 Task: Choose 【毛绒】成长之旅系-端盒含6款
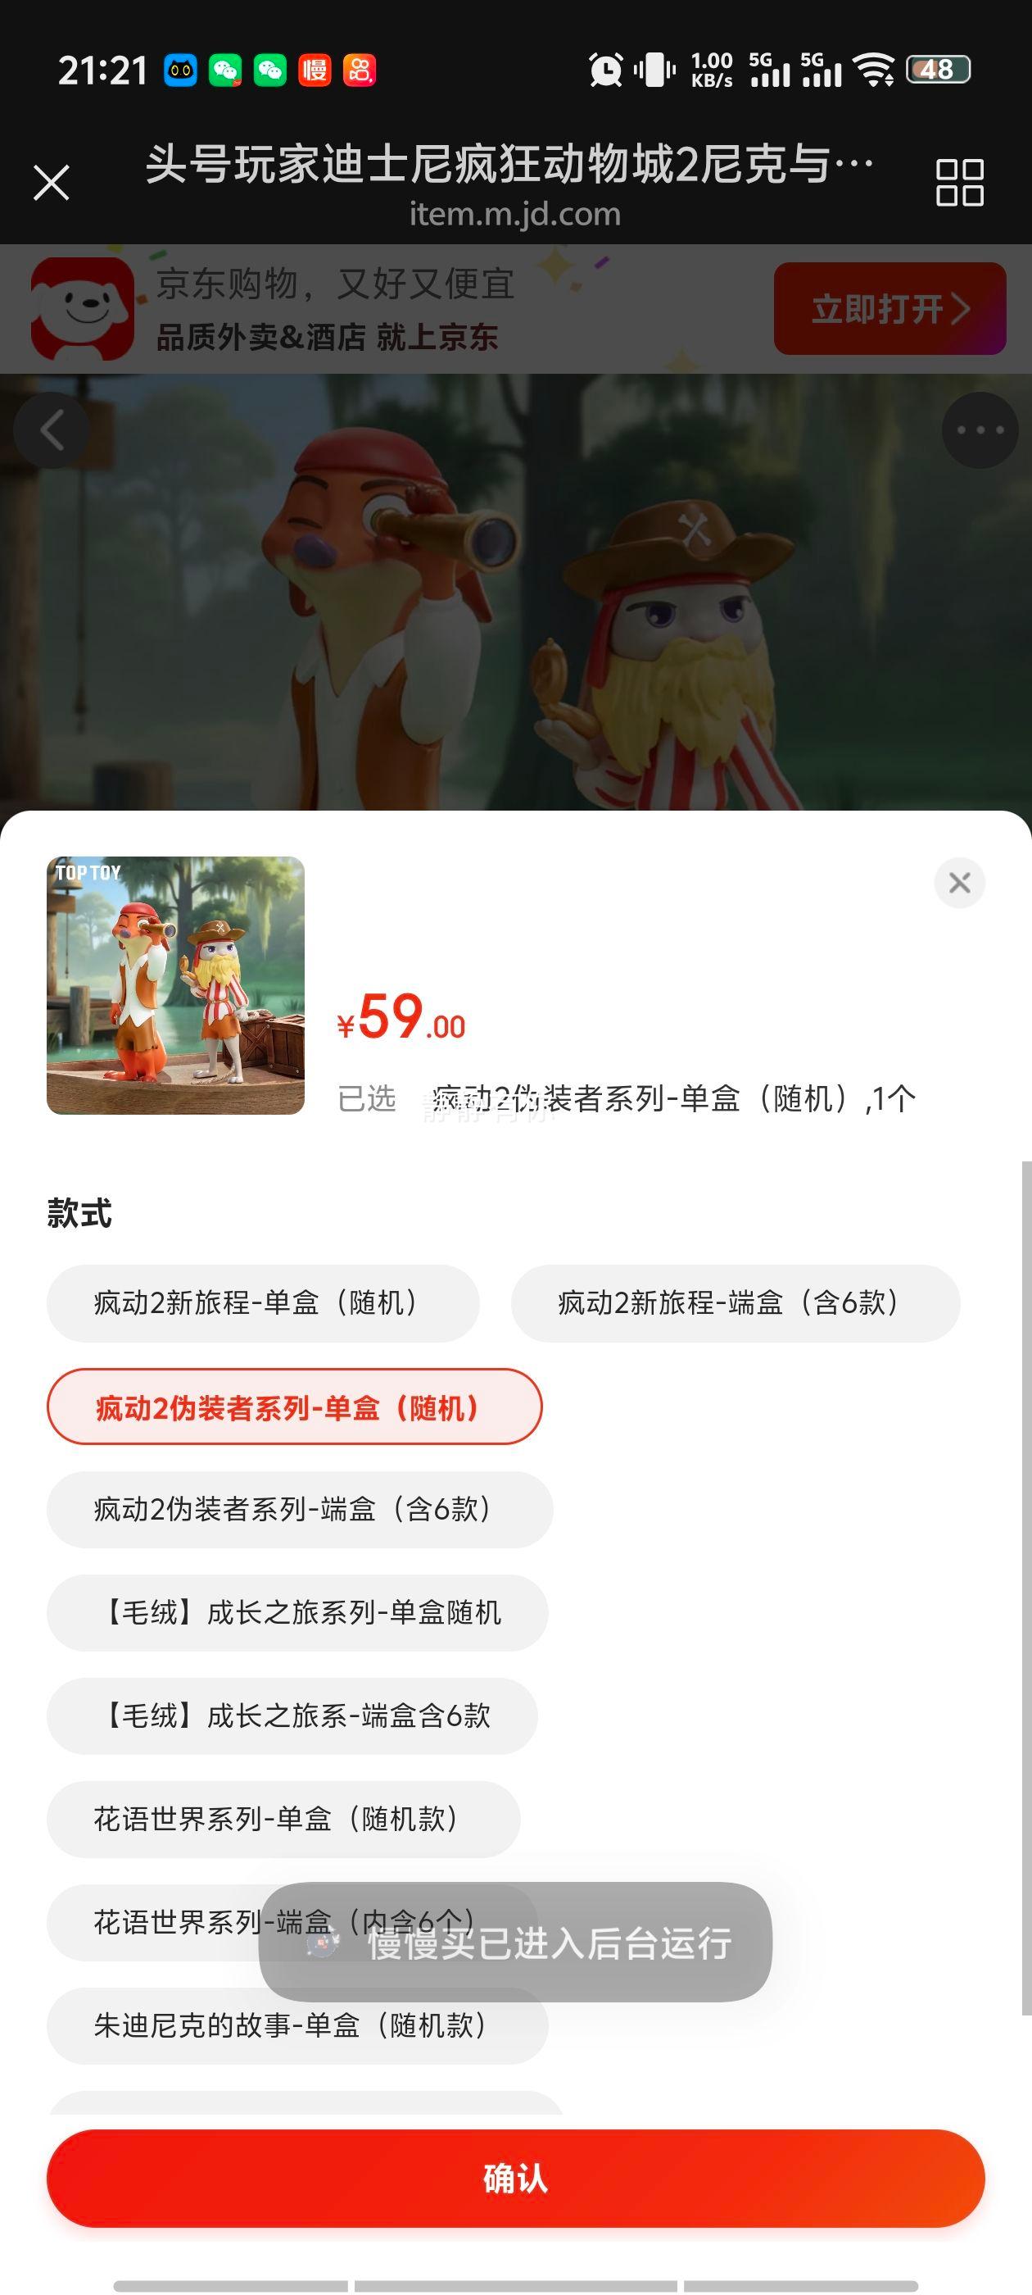click(292, 1716)
